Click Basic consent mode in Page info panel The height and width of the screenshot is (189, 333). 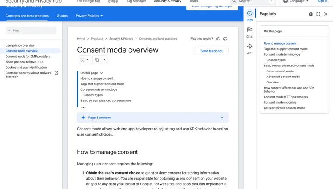tap(280, 71)
